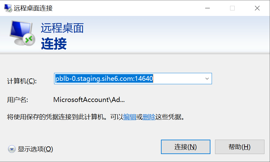Click the large monitor icon in the banner
Viewport: 270px width, 162px height.
[x=22, y=33]
